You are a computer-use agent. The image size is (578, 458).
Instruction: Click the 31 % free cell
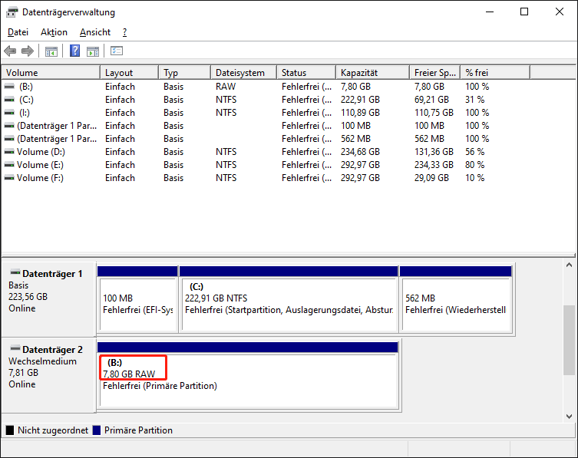tap(475, 100)
